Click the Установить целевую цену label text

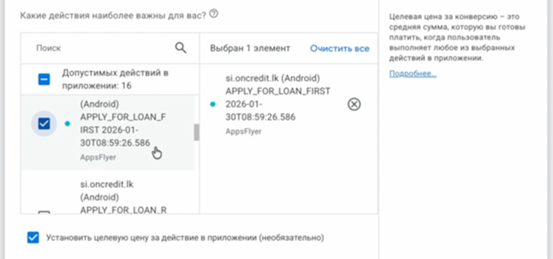[185, 238]
